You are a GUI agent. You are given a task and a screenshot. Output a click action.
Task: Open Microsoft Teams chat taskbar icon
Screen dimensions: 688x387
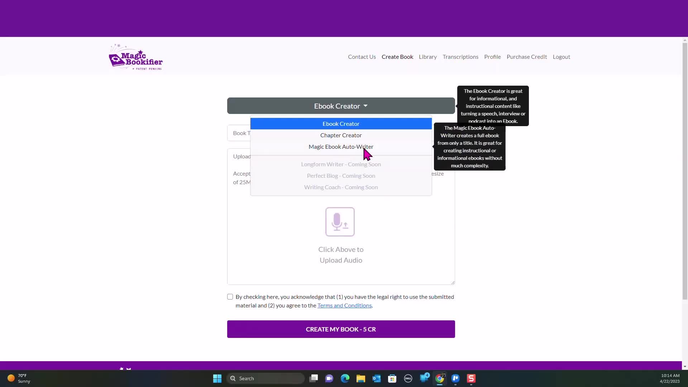pyautogui.click(x=329, y=378)
